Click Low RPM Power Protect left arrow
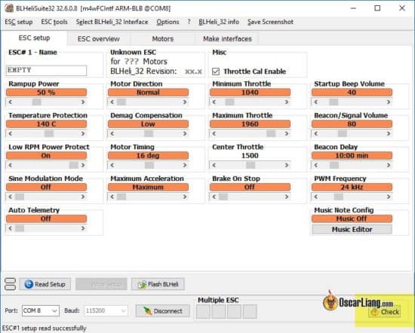This screenshot has height=333, width=415. pyautogui.click(x=10, y=165)
